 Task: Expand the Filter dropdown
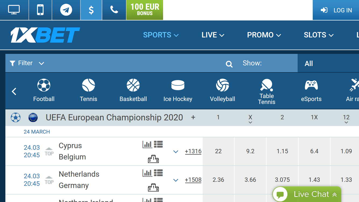[27, 63]
